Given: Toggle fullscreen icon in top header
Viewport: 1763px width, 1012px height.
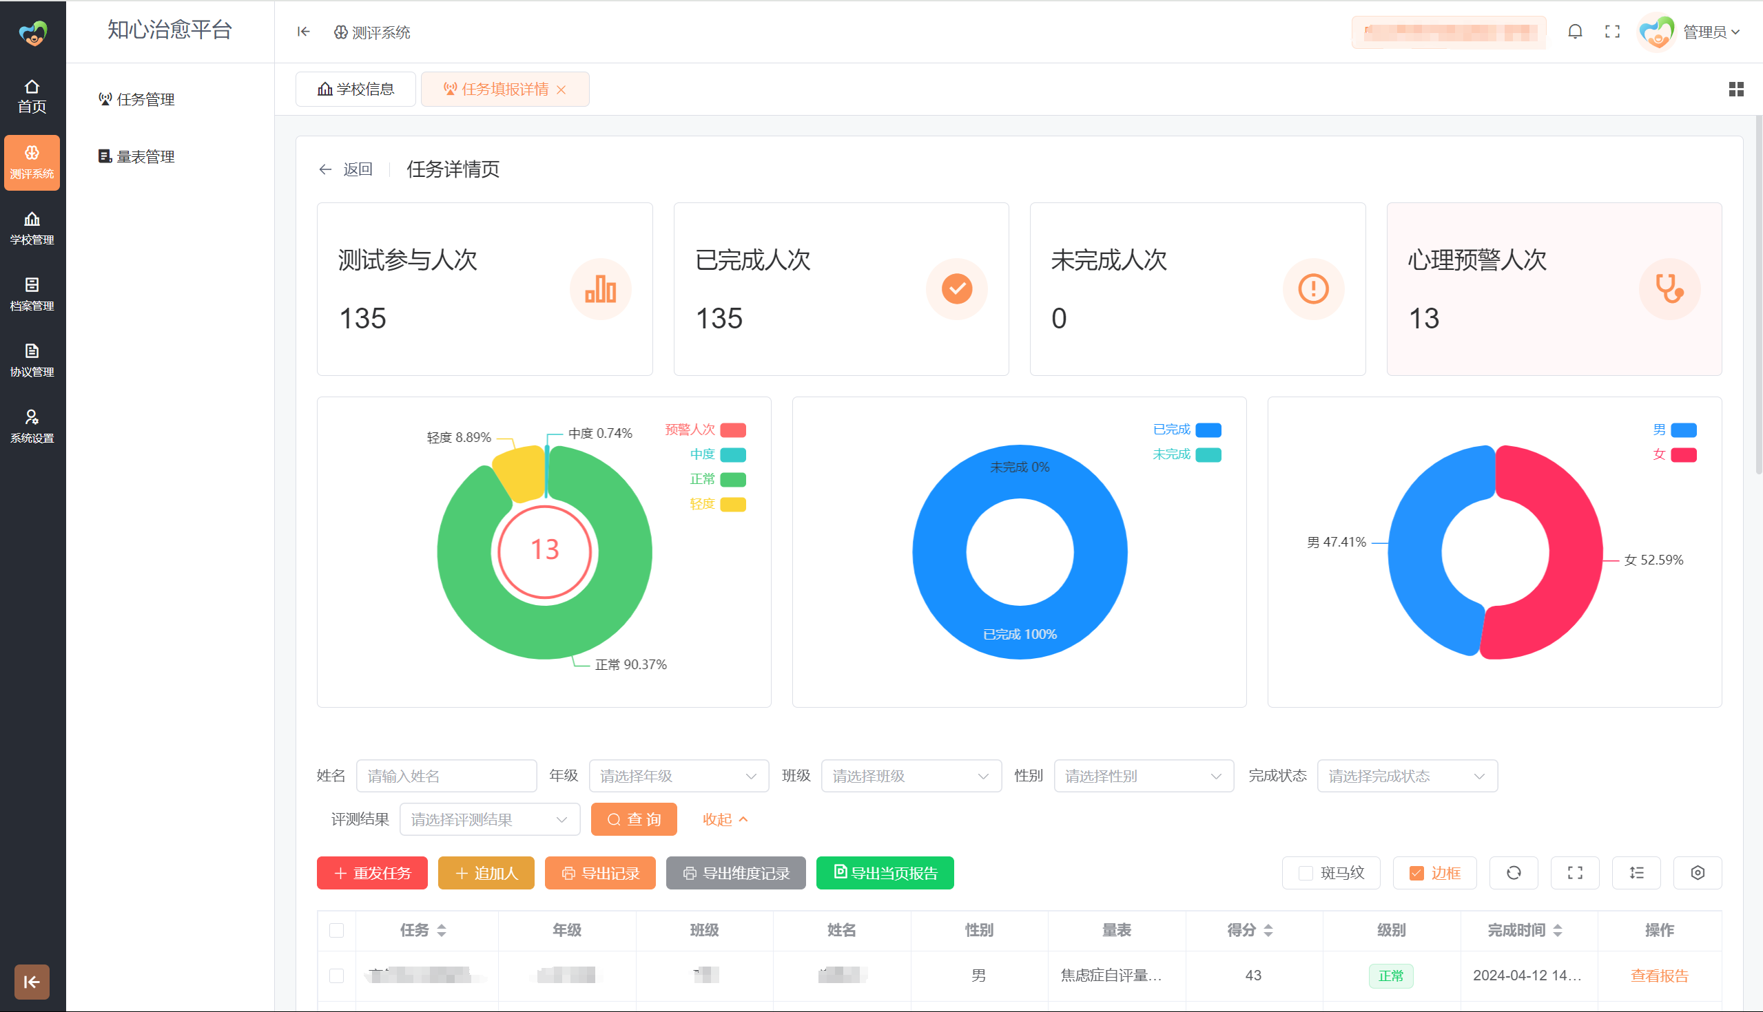Looking at the screenshot, I should click(x=1612, y=32).
